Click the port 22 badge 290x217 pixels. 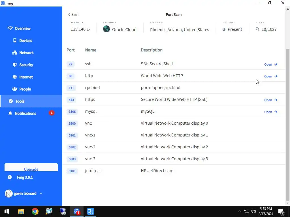(x=71, y=64)
